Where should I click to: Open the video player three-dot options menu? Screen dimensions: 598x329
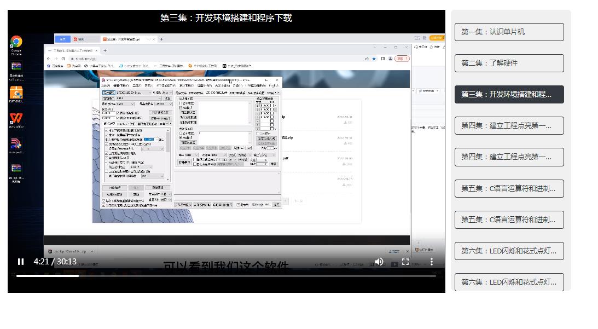pos(431,262)
